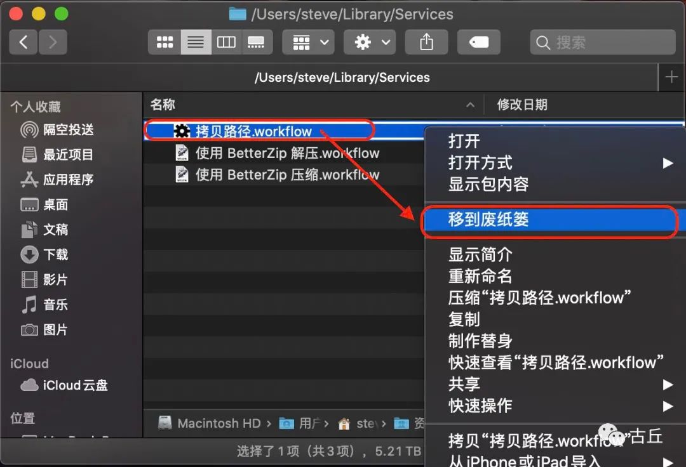The image size is (686, 467).
Task: Add a new tab with the plus button
Action: (x=671, y=77)
